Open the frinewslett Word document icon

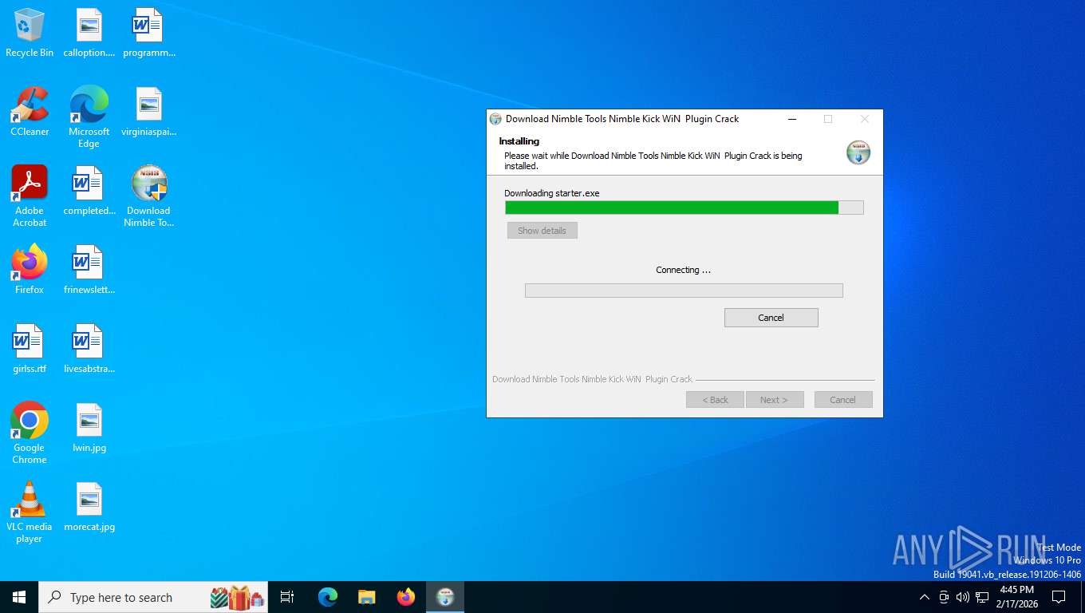point(89,270)
